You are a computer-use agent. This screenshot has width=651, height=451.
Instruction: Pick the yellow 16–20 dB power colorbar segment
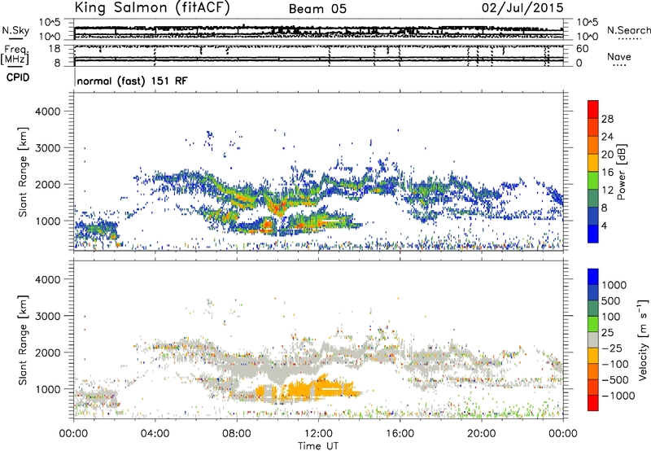tap(593, 163)
